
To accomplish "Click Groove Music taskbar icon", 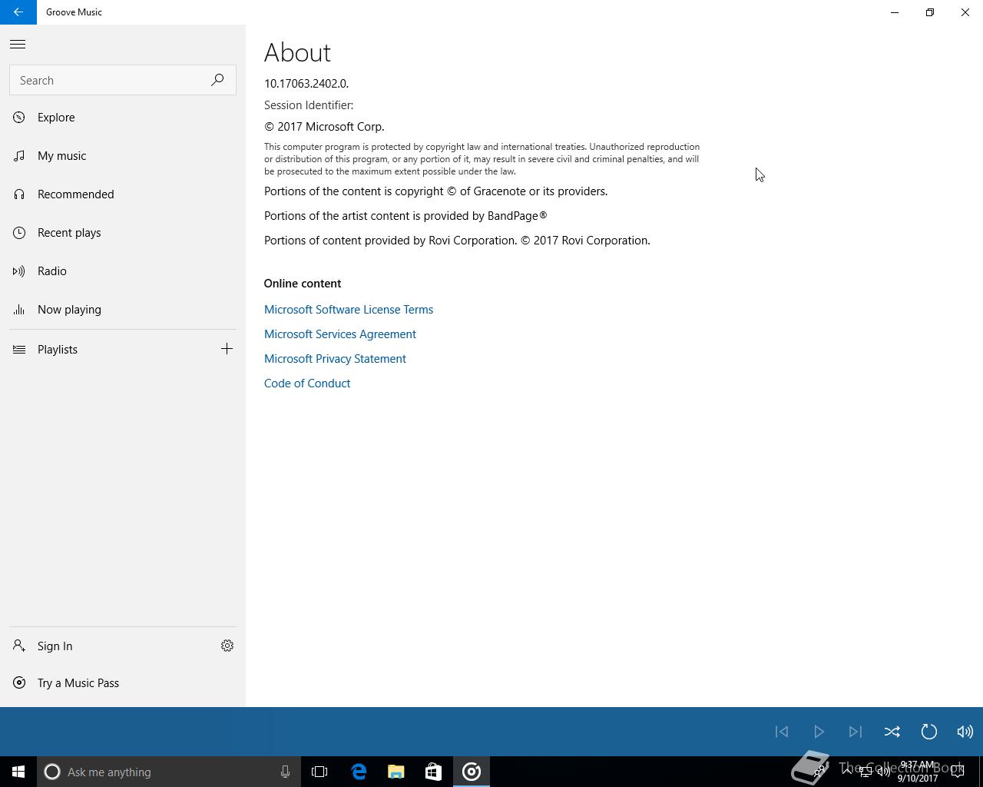I will (472, 772).
